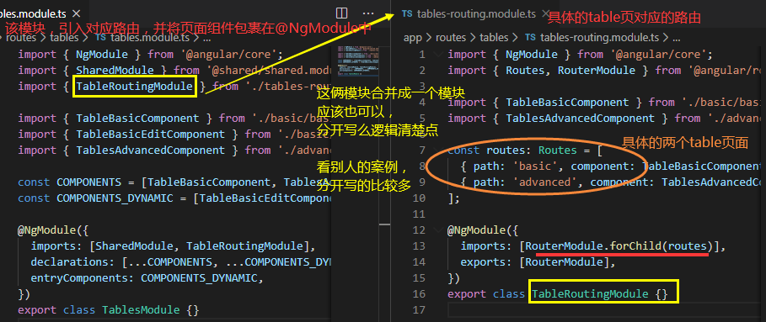Image resolution: width=766 pixels, height=322 pixels.
Task: Select 'routes' in right editor breadcrumb
Action: click(451, 37)
